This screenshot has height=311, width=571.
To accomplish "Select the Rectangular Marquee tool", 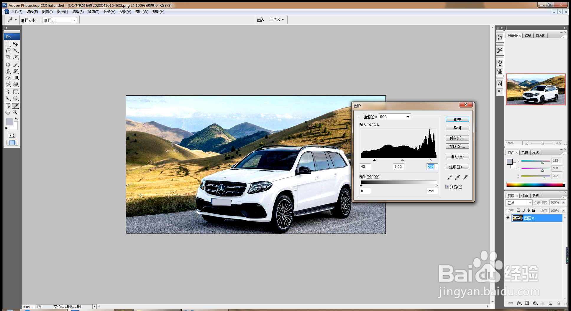I will click(x=8, y=44).
